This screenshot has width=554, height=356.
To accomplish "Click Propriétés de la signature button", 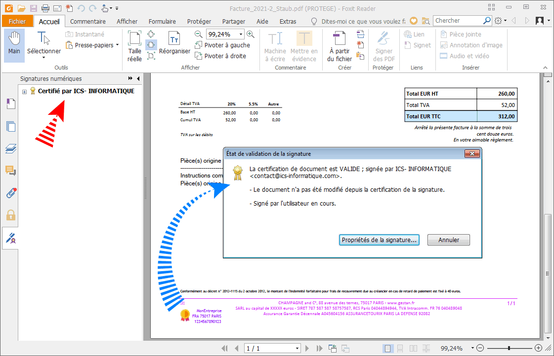I will tap(380, 240).
